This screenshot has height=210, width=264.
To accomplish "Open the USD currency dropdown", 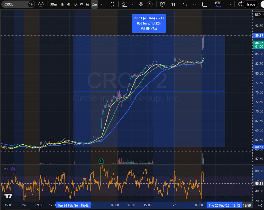I will (x=259, y=15).
